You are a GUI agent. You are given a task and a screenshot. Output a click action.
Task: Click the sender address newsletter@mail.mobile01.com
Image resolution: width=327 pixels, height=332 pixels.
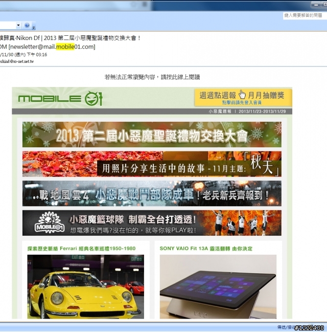[52, 47]
